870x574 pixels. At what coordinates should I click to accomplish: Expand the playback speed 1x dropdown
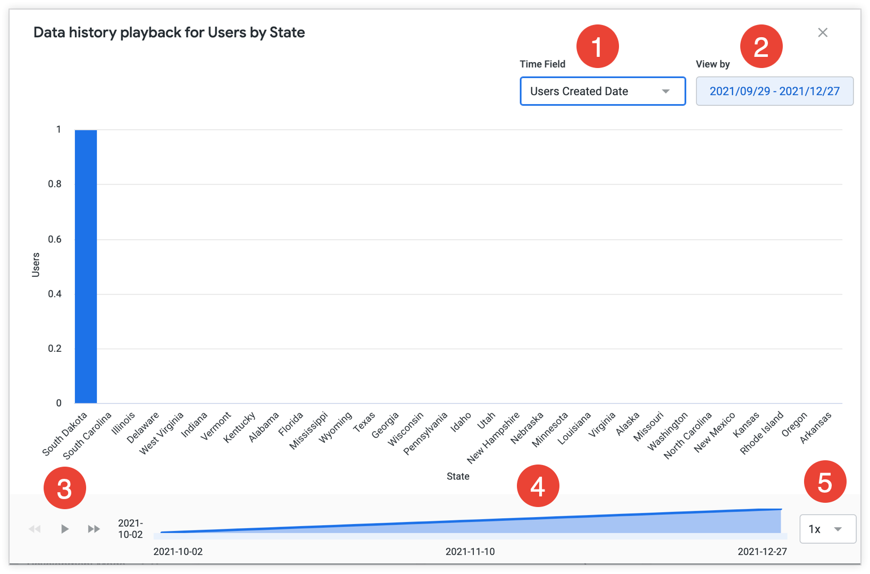click(827, 529)
